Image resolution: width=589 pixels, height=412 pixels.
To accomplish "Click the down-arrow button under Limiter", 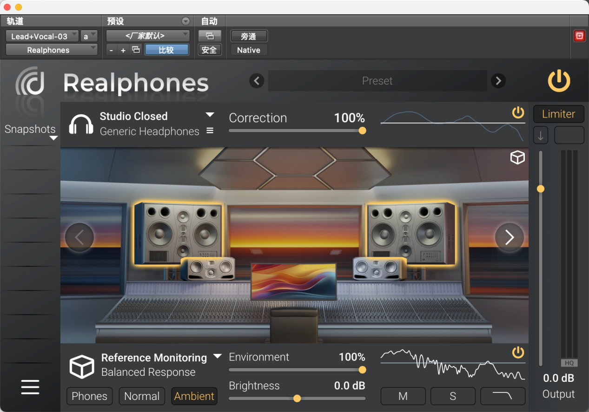I will pos(541,135).
